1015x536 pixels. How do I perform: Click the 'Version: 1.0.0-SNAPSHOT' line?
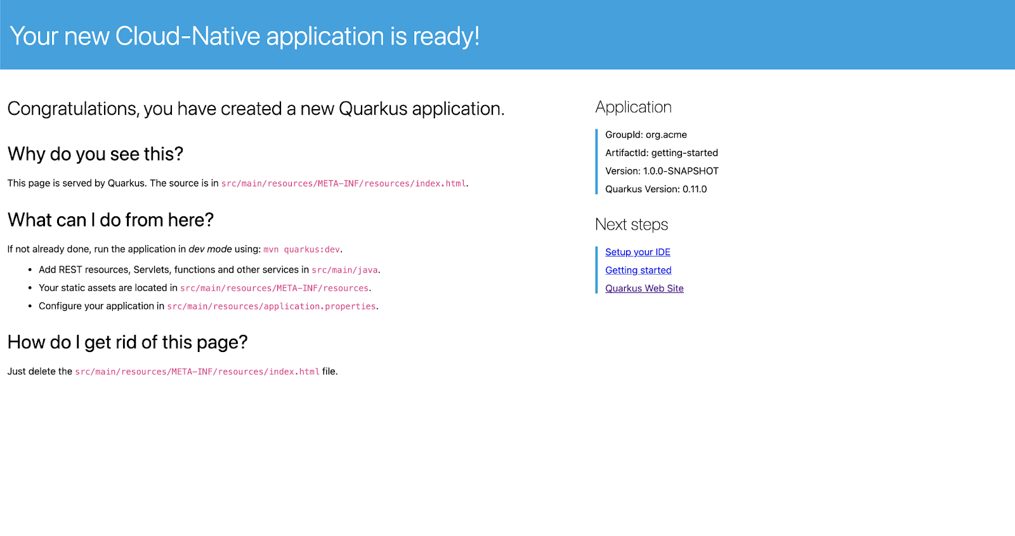click(662, 171)
